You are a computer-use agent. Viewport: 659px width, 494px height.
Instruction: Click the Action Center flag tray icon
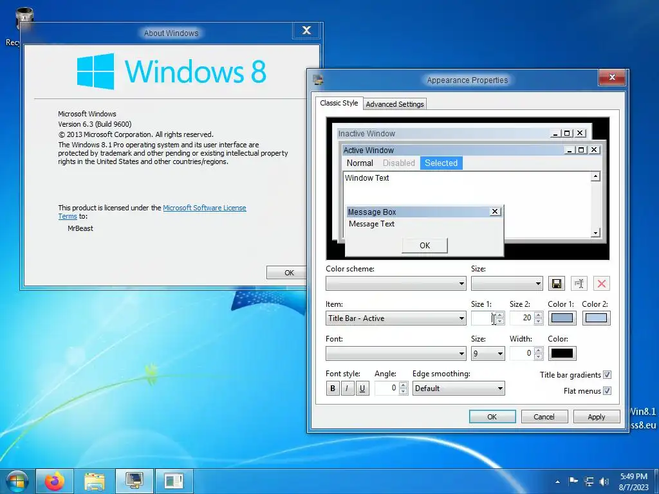(573, 481)
